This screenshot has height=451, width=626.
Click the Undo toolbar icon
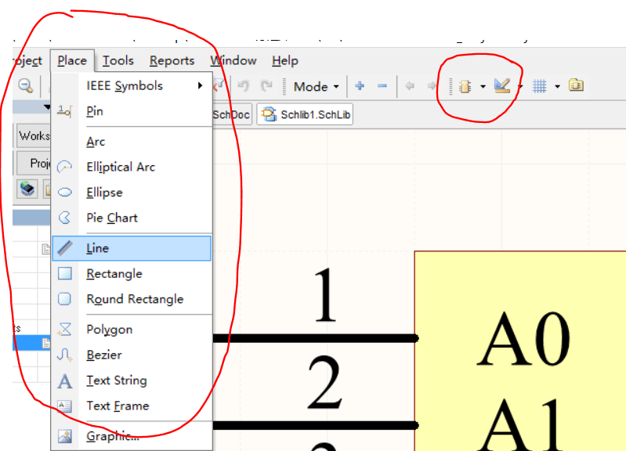click(x=243, y=86)
